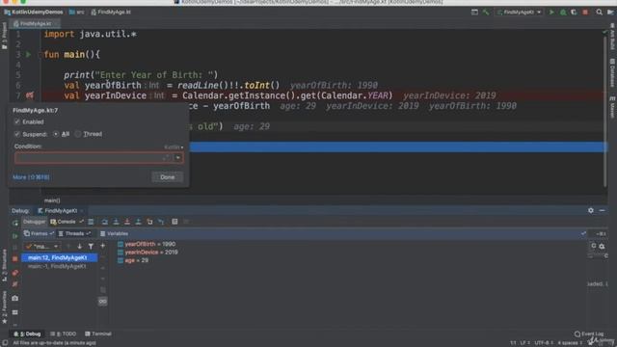Click the Build project hammer icon

tap(486, 13)
